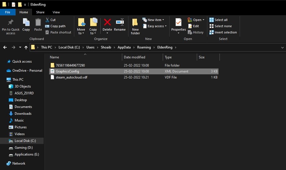Click Users in the address breadcrumb
The width and height of the screenshot is (286, 170).
(x=90, y=47)
